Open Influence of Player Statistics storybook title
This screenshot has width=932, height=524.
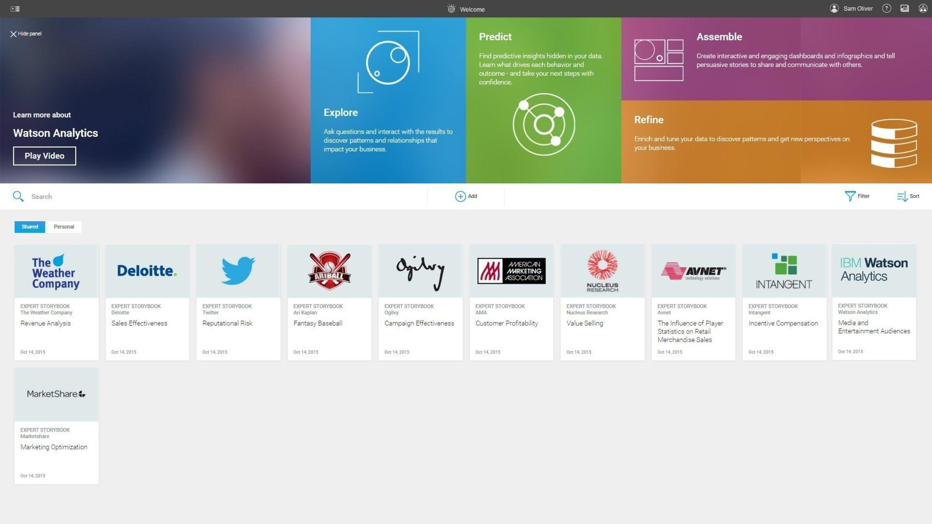690,331
